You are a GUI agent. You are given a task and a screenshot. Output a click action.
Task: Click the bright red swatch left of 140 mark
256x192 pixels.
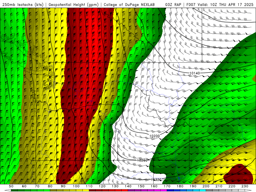tap(125, 190)
